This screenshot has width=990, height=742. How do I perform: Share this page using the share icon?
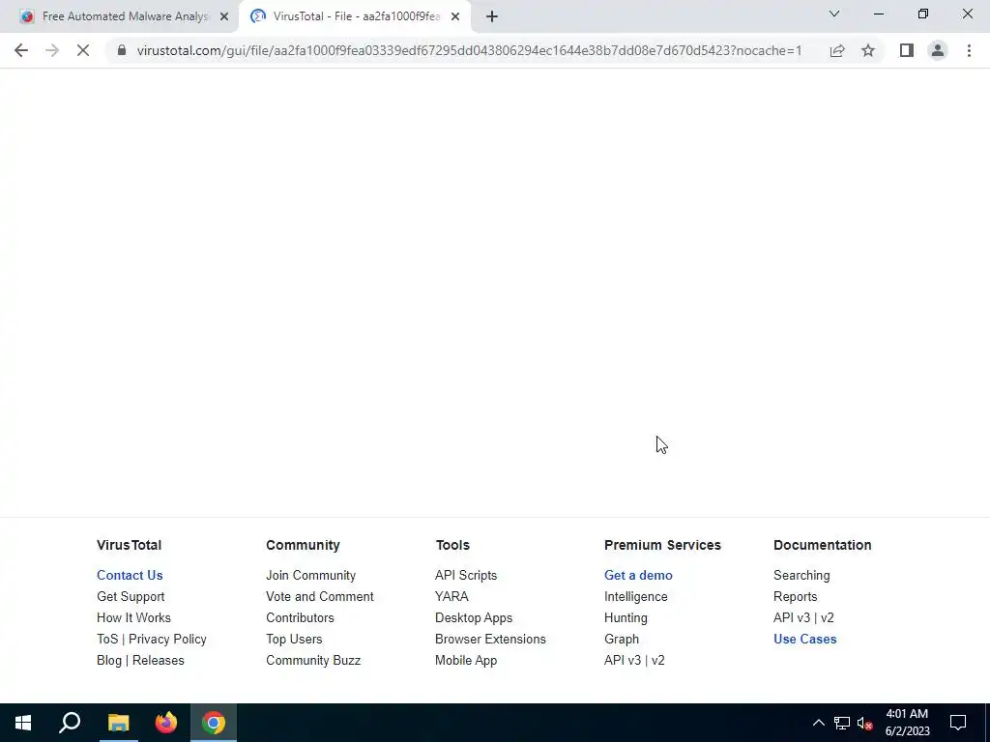(x=837, y=50)
